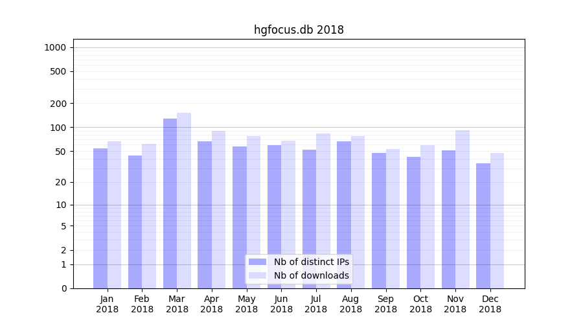
Task: Select the Nov 2018 downloads bar
Action: point(463,209)
